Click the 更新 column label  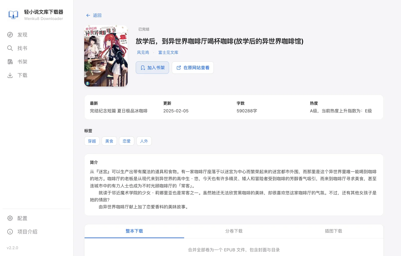(167, 103)
